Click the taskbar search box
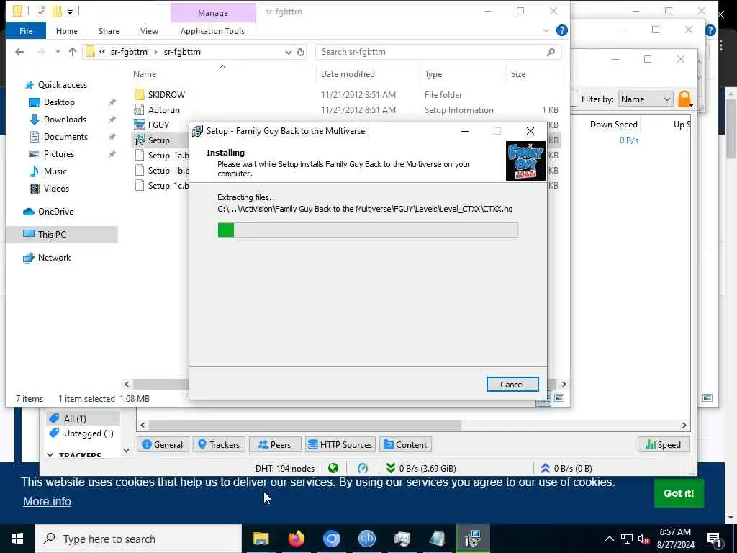Screen dimensions: 737x553 coord(138,539)
